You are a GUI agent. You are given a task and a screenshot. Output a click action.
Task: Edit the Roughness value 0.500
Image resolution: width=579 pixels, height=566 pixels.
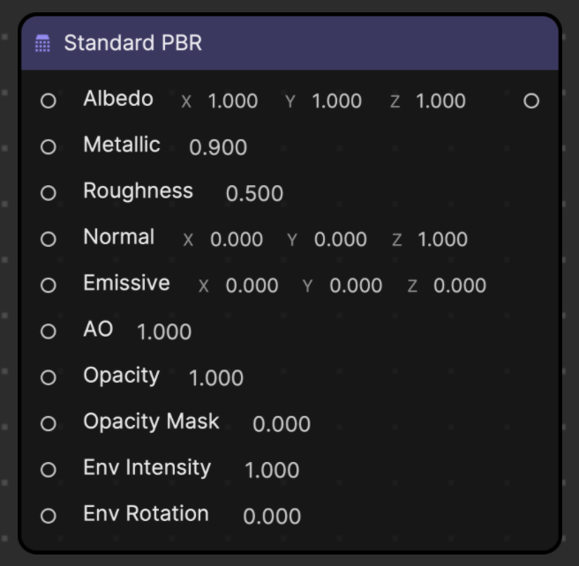254,193
